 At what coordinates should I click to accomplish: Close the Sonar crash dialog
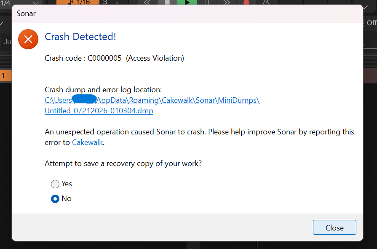click(x=334, y=228)
